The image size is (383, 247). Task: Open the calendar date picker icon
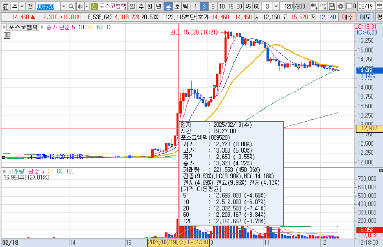coord(379,6)
